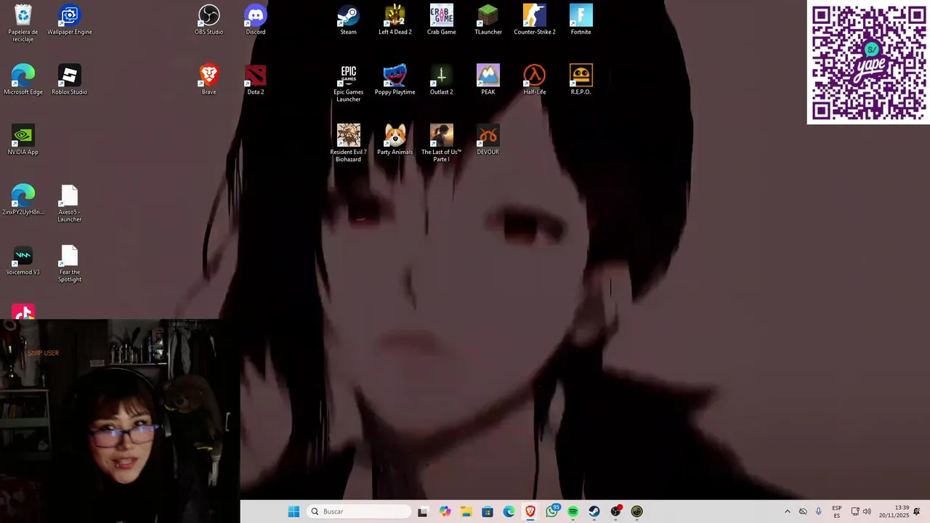Launch Wallpaper Engine from the desktop
The height and width of the screenshot is (523, 930).
click(x=70, y=20)
